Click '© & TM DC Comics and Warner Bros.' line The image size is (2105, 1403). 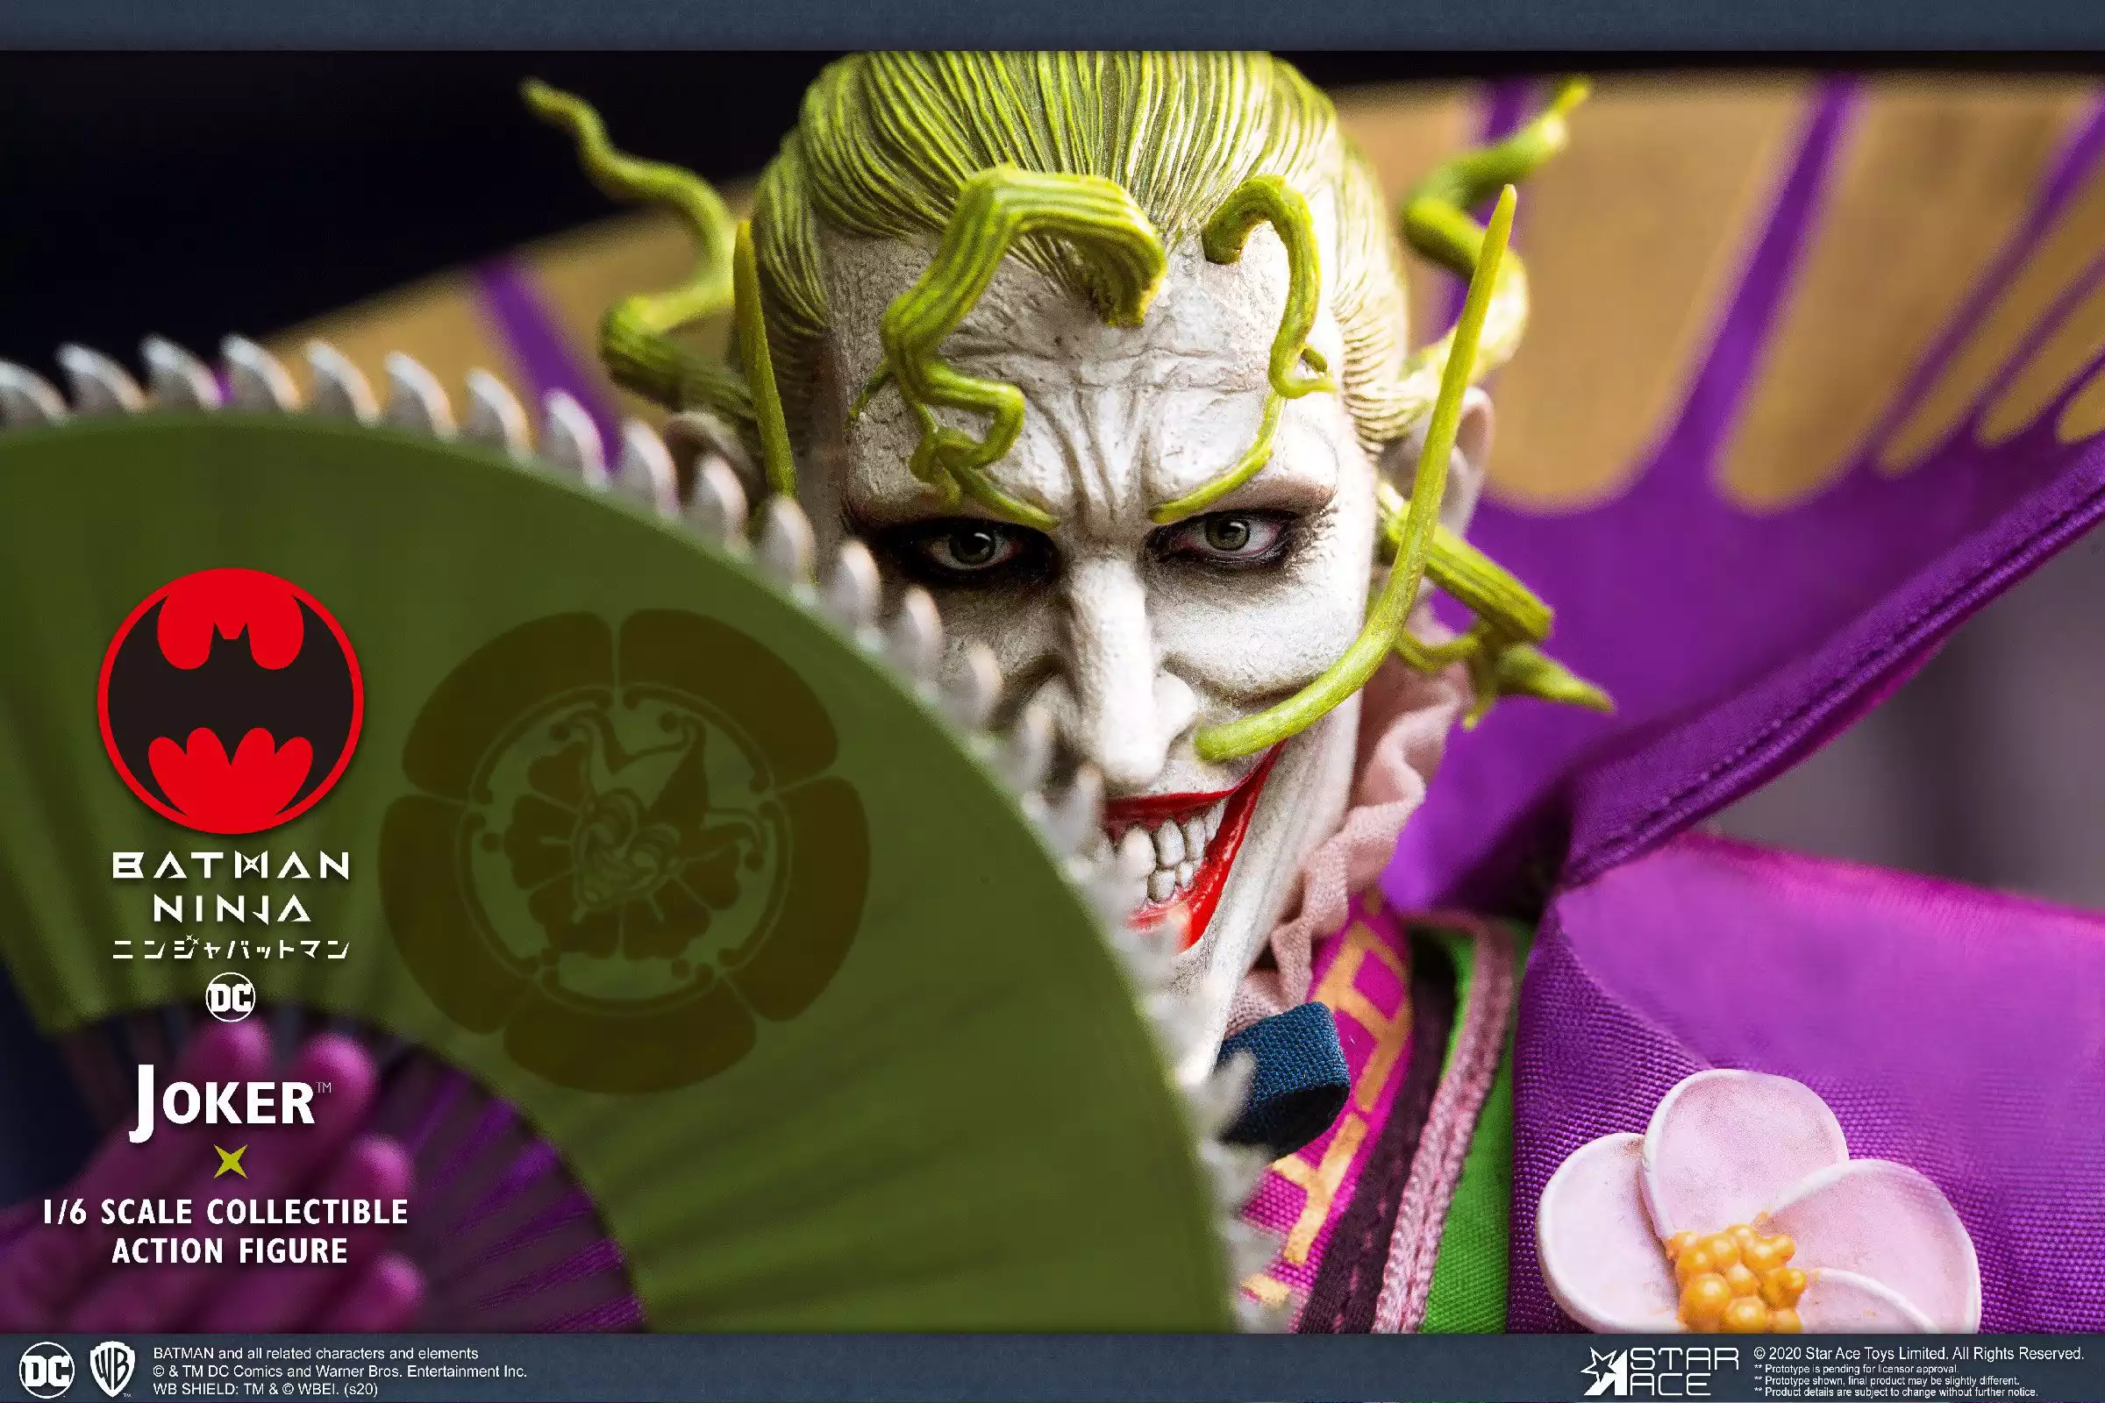tap(340, 1371)
